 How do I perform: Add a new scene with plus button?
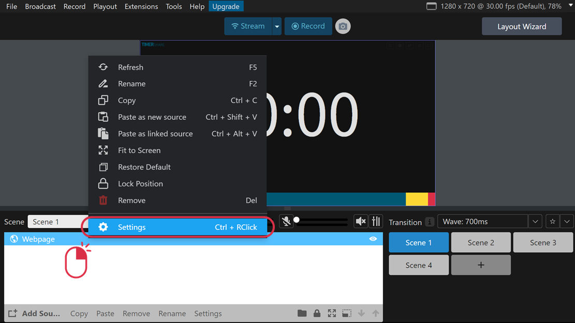[480, 265]
